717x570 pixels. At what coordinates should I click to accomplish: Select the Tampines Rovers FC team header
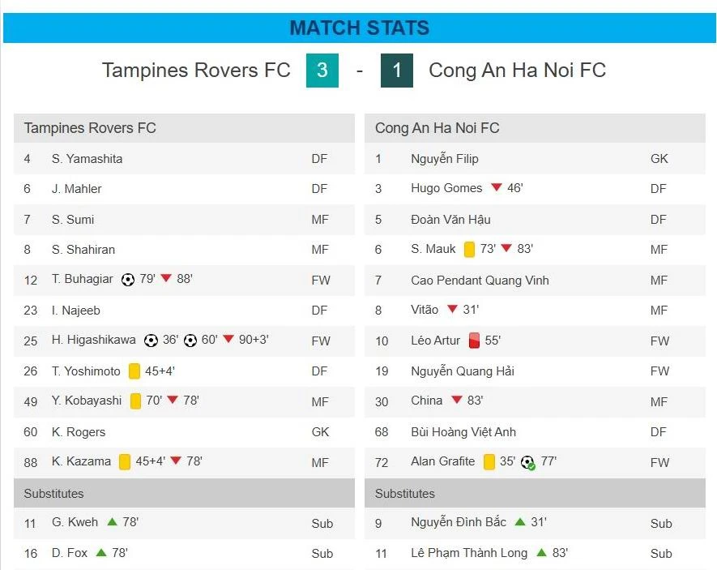click(90, 128)
